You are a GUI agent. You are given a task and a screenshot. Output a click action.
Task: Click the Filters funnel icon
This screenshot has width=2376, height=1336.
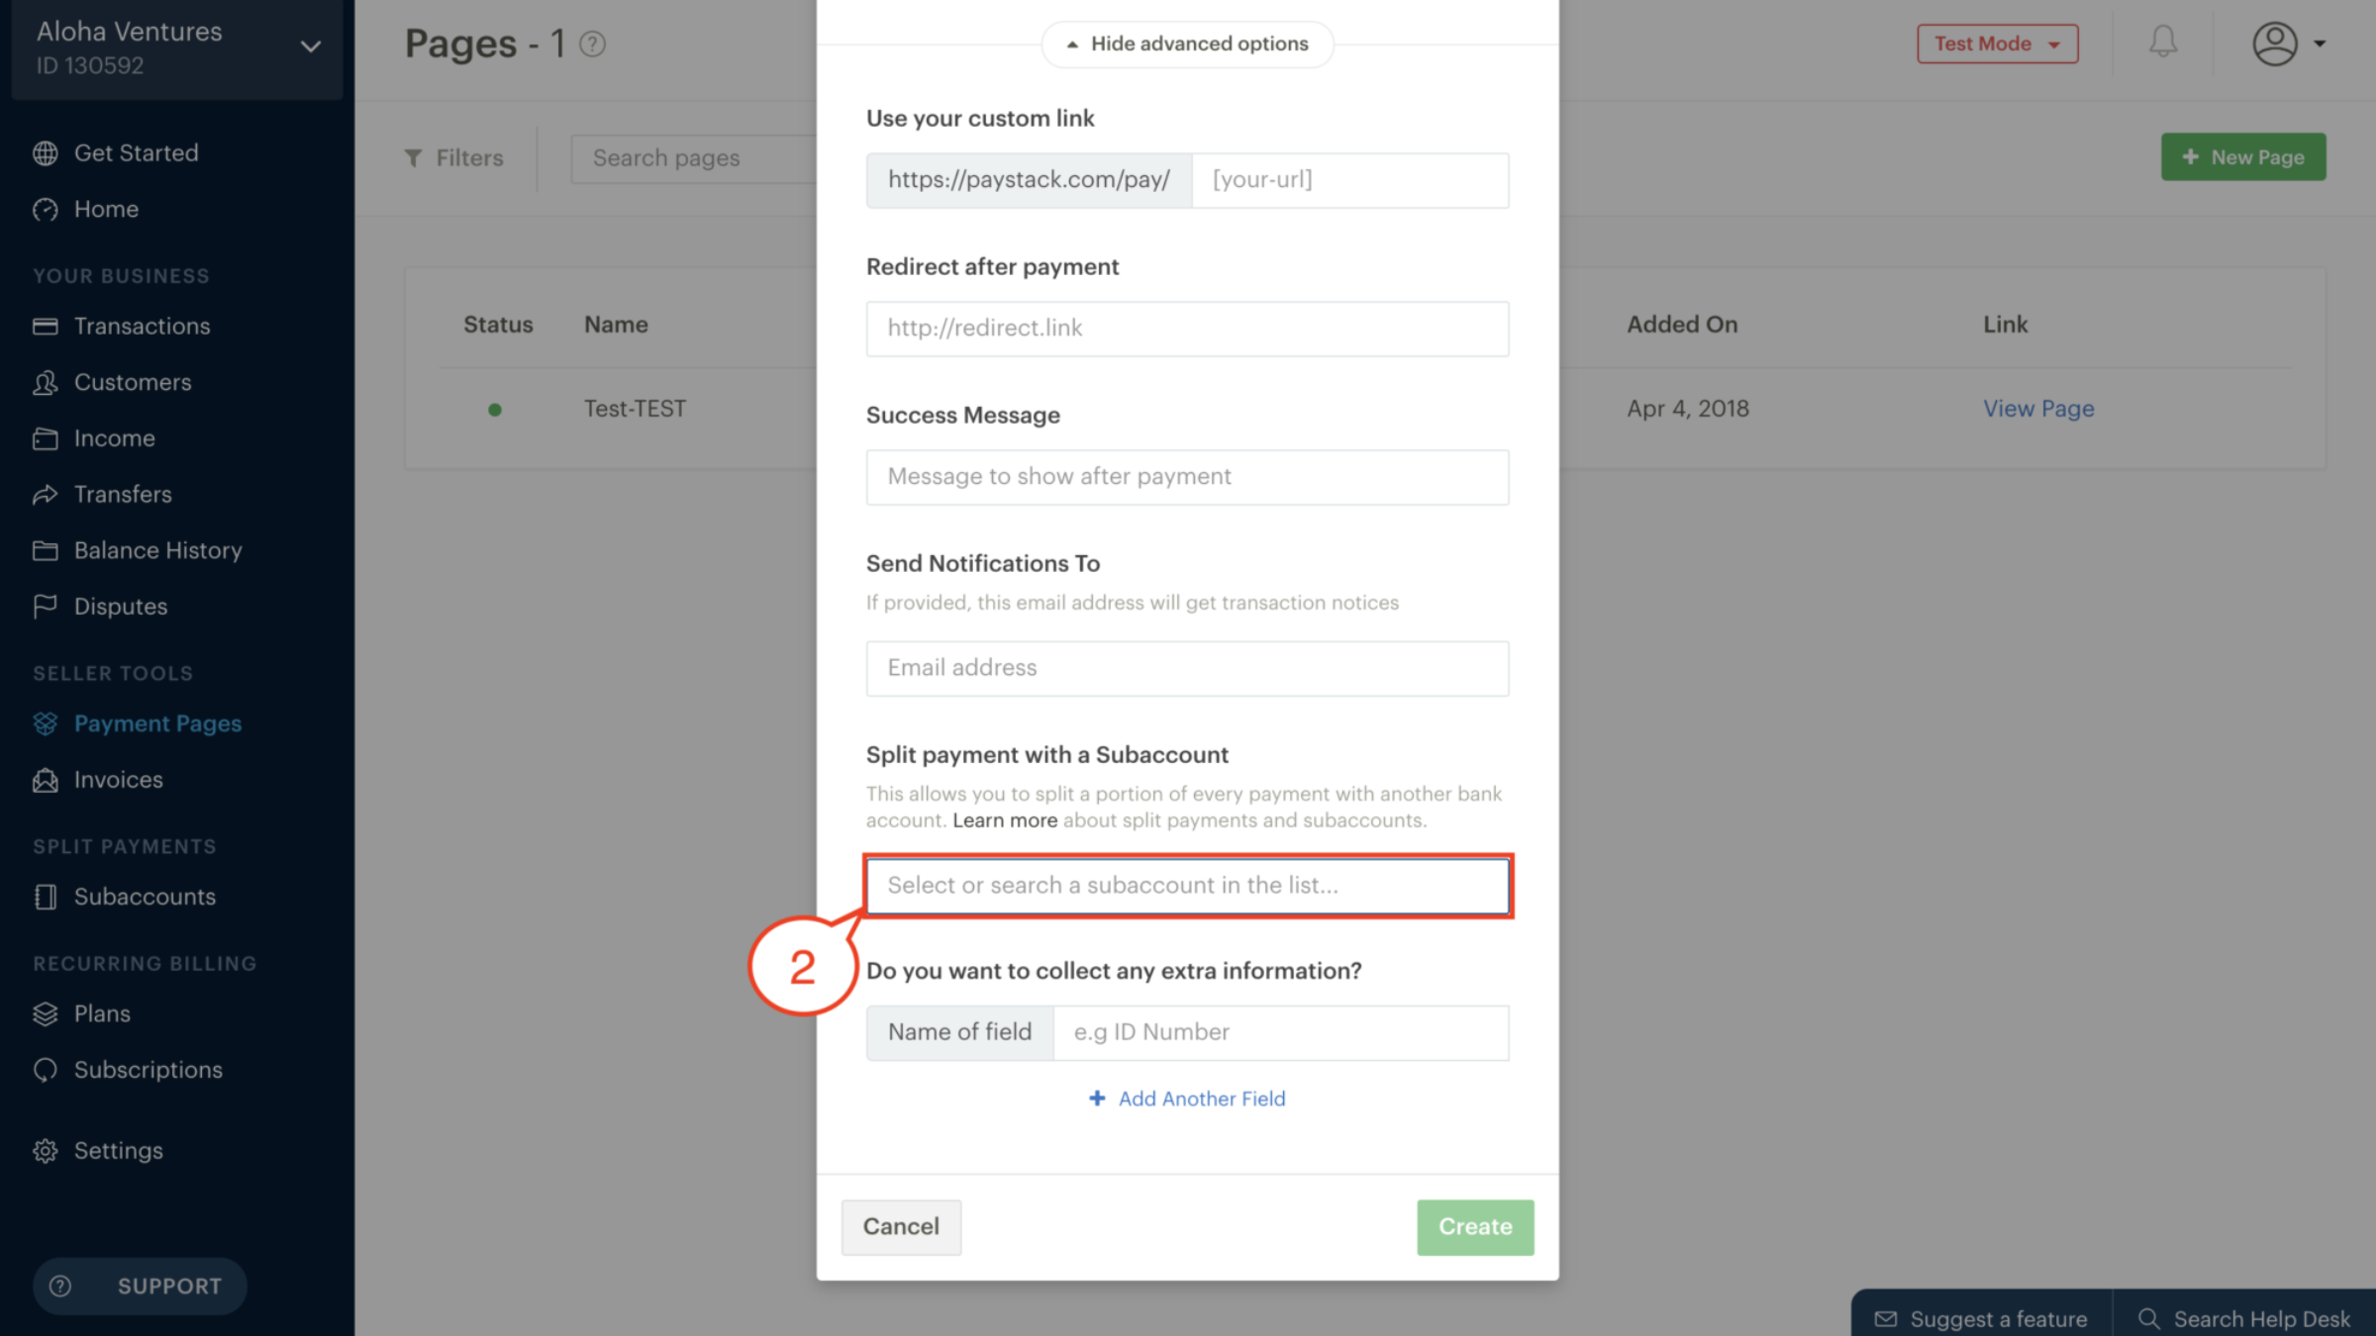point(416,157)
